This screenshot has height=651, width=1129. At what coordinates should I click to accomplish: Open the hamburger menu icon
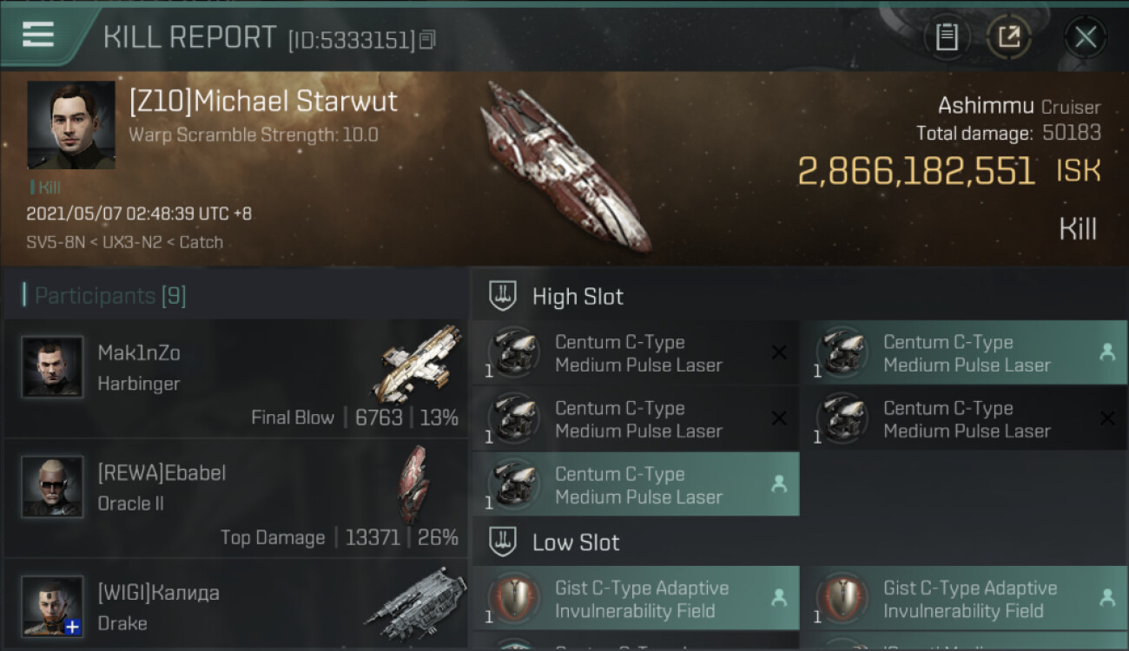[x=38, y=35]
